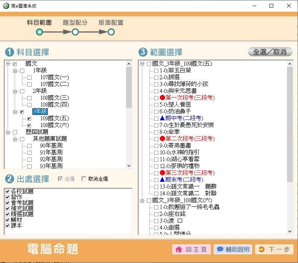Select the 11-0:湖心亭看雪 row
The width and height of the screenshot is (298, 263).
coord(180,159)
